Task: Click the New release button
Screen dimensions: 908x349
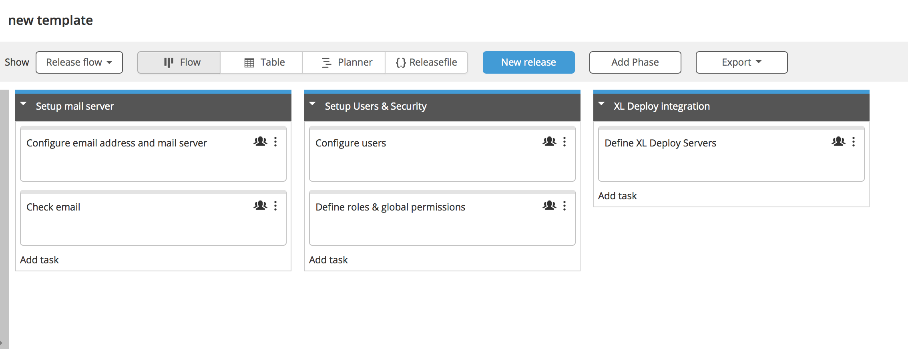Action: 528,62
